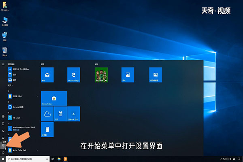Open File Explorer from the taskbar
The width and height of the screenshot is (243, 162).
click(59, 159)
